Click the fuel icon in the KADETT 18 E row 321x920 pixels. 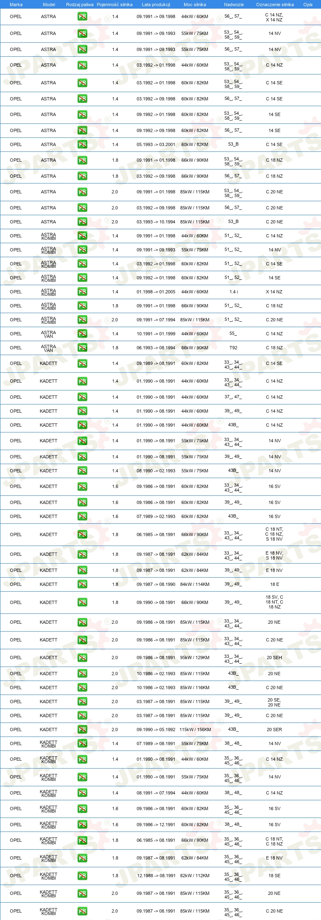pos(82,584)
